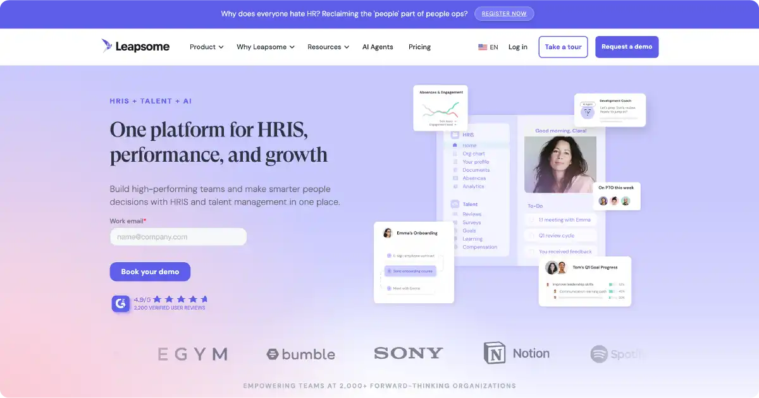This screenshot has height=398, width=759.
Task: Click the 2,200 verified user reviews text
Action: (x=170, y=308)
